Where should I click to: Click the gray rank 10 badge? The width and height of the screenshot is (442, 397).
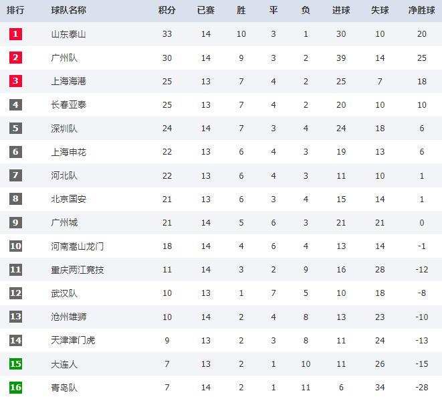point(15,246)
